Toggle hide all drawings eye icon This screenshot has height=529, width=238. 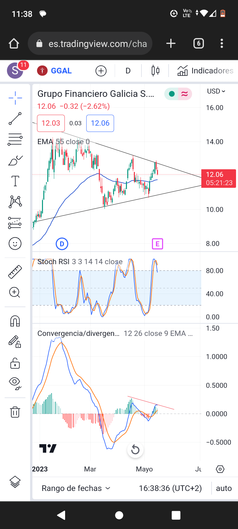pyautogui.click(x=15, y=383)
